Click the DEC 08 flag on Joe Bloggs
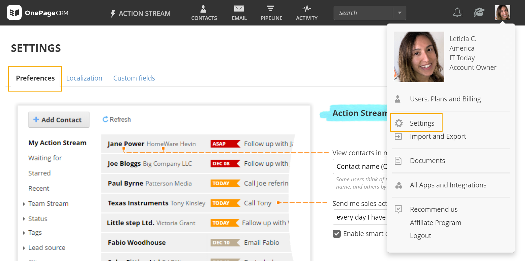The height and width of the screenshot is (261, 525). (x=225, y=163)
